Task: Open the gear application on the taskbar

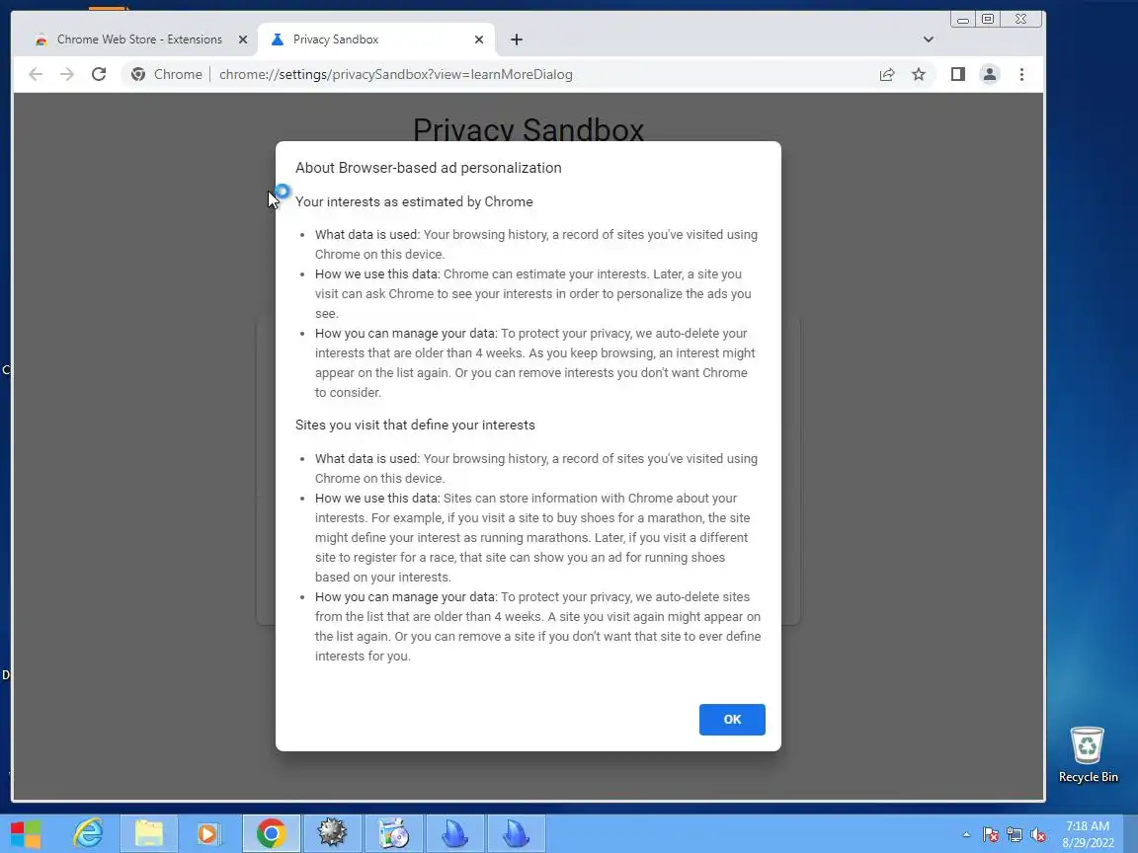Action: 332,833
